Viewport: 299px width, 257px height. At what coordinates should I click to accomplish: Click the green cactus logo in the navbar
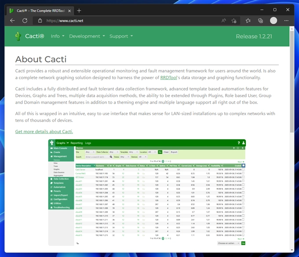[x=18, y=36]
